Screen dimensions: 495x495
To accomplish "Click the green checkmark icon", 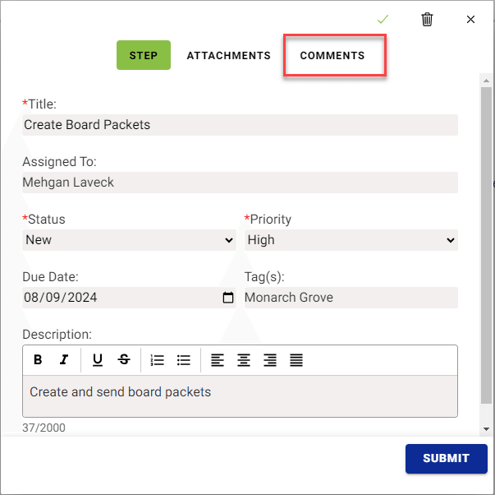I will point(383,20).
